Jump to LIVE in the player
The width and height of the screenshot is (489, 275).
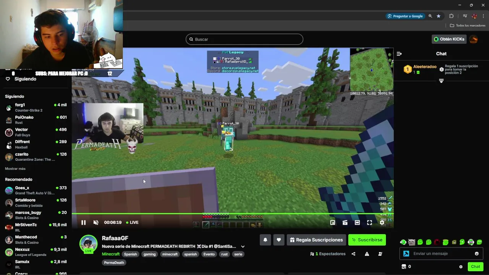(132, 222)
